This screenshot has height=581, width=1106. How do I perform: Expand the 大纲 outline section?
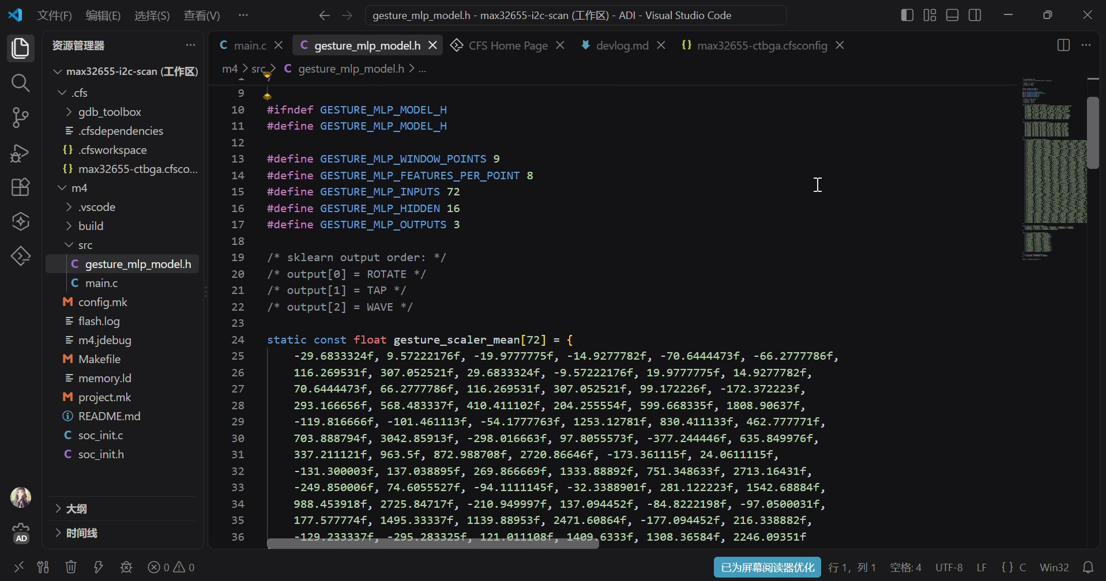pyautogui.click(x=122, y=509)
